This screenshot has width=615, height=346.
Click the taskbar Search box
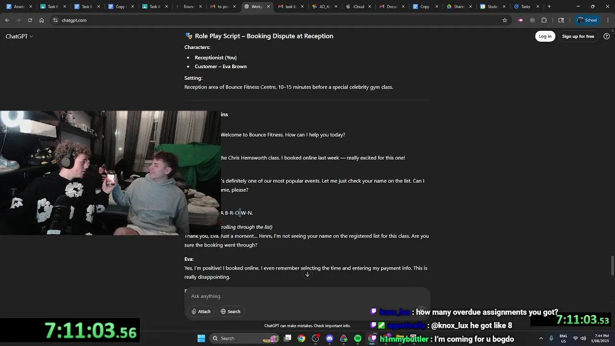245,338
